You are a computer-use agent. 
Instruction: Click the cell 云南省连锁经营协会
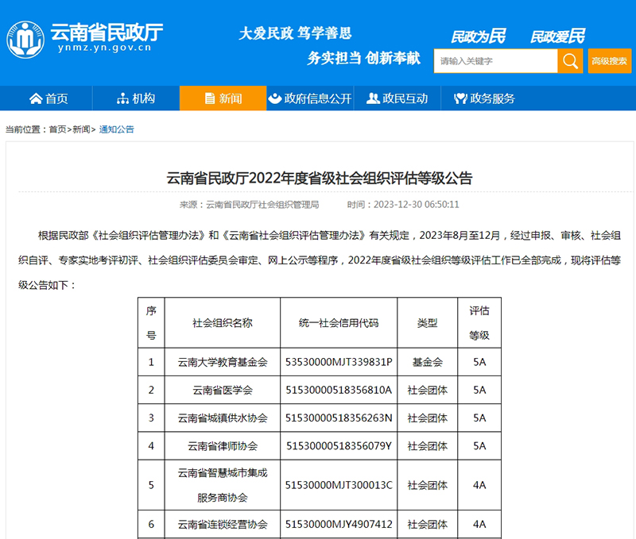223,525
